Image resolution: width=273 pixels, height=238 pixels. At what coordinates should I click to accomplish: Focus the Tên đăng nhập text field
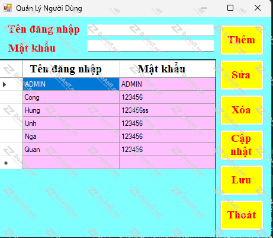150,30
